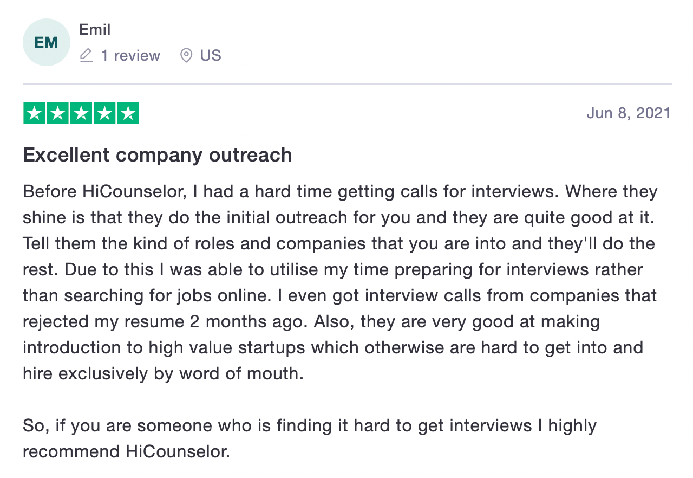Click "highly" in the closing recommendation

pos(572,426)
